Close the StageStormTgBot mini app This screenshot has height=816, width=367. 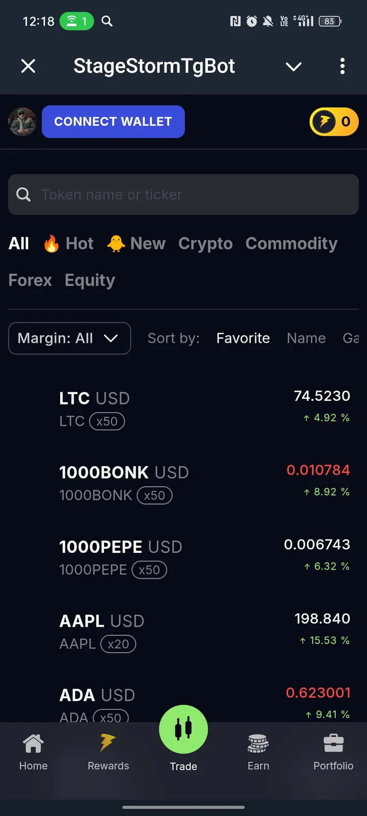point(29,66)
